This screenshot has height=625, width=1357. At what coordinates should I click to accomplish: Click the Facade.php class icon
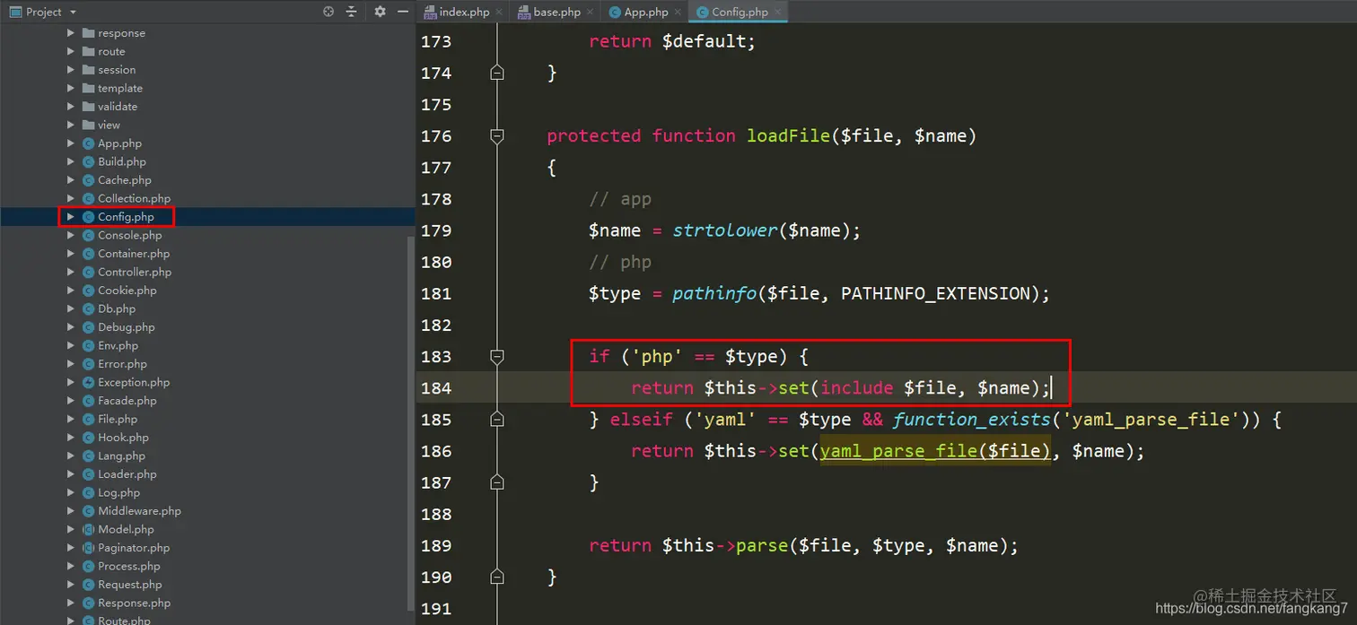click(88, 401)
